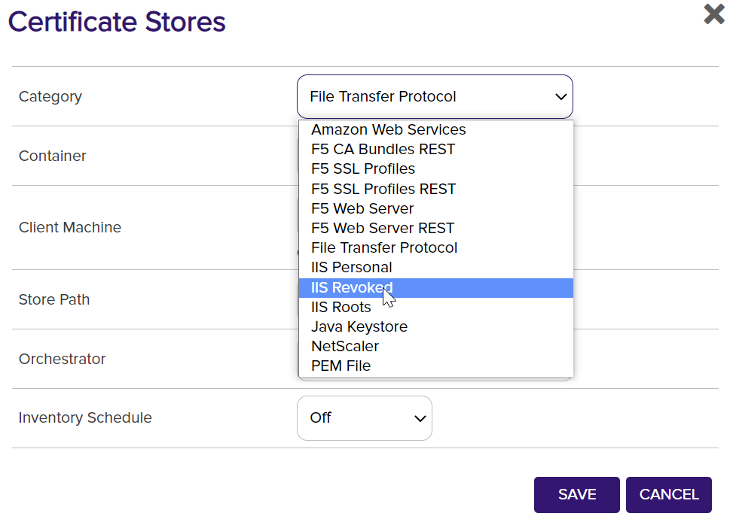This screenshot has height=528, width=733.
Task: Choose F5 Web Server category
Action: (x=362, y=208)
